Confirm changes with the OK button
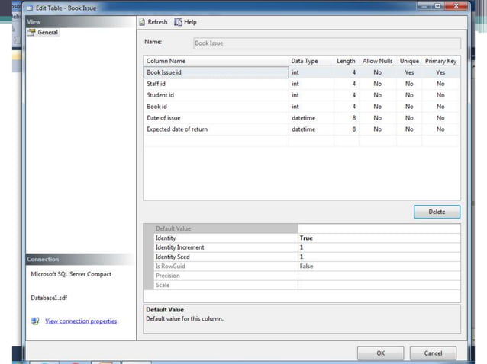The height and width of the screenshot is (364, 487). pyautogui.click(x=380, y=353)
